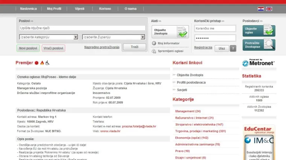Screen dimensions: 286x160
Task: Click the prazna.fotelja@vlada.hr email link
Action: click(x=139, y=126)
